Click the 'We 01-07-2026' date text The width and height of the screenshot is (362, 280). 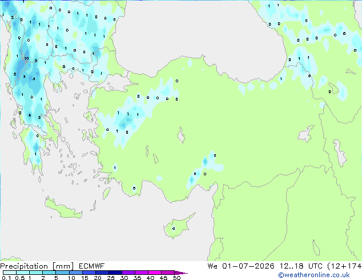click(x=241, y=266)
